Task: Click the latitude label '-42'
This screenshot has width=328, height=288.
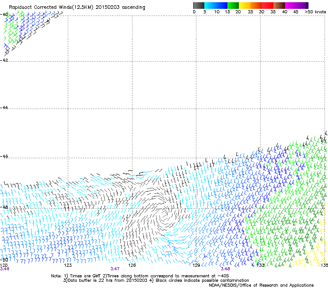Action: 4,60
